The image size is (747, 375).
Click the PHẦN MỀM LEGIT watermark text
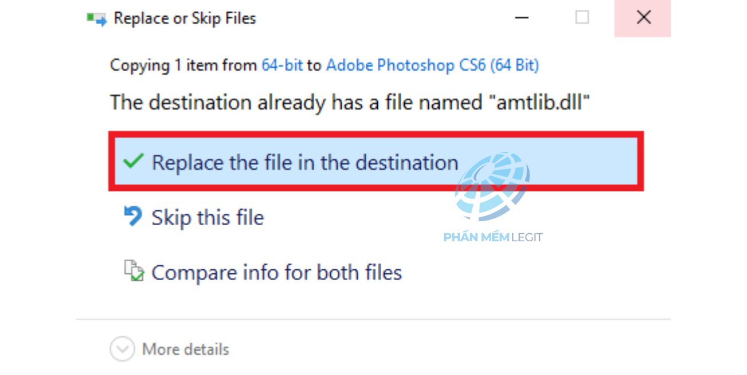click(x=493, y=237)
